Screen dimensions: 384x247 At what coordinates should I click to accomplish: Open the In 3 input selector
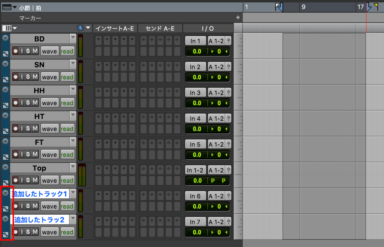pos(196,92)
